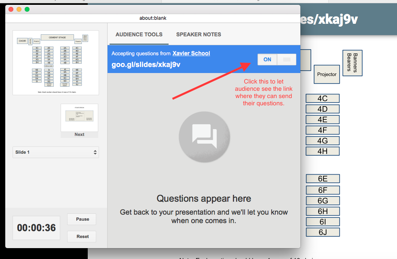
Task: Select the Audience Tools tab
Action: 139,35
